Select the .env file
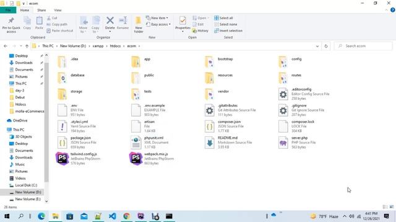The width and height of the screenshot is (396, 222). click(x=71, y=110)
